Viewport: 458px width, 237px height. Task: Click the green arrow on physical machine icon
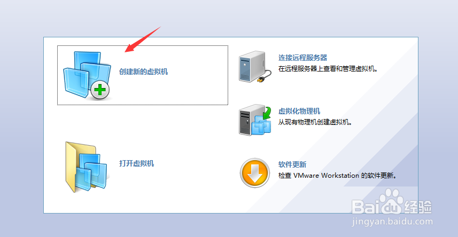(x=266, y=114)
